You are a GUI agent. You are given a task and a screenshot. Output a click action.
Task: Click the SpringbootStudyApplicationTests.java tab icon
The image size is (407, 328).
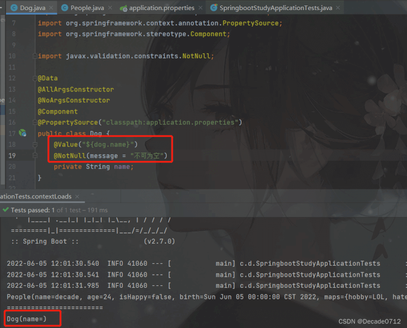[214, 8]
